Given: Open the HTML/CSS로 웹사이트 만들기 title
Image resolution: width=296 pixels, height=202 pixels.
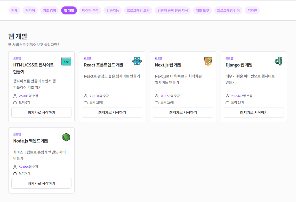Looking at the screenshot, I should (33, 68).
